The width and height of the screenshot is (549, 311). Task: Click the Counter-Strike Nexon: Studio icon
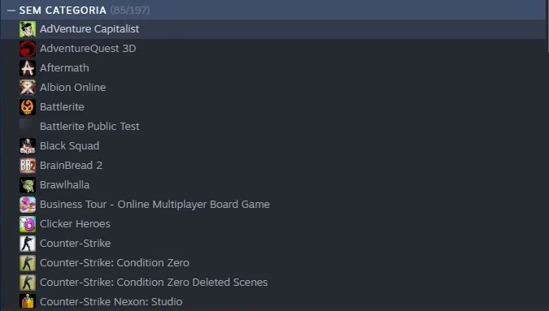coord(28,302)
